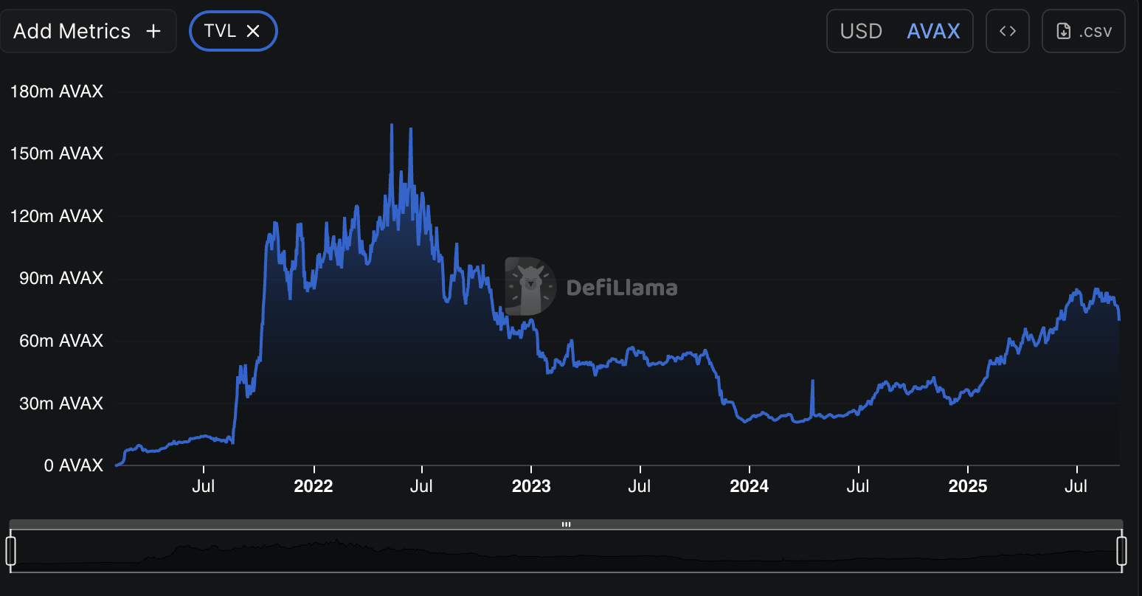The height and width of the screenshot is (596, 1142).
Task: Remove the TVL metric with its X icon
Action: pyautogui.click(x=253, y=31)
